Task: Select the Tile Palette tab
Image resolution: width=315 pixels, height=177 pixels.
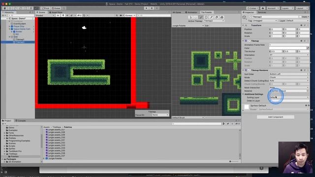Action: [x=206, y=12]
